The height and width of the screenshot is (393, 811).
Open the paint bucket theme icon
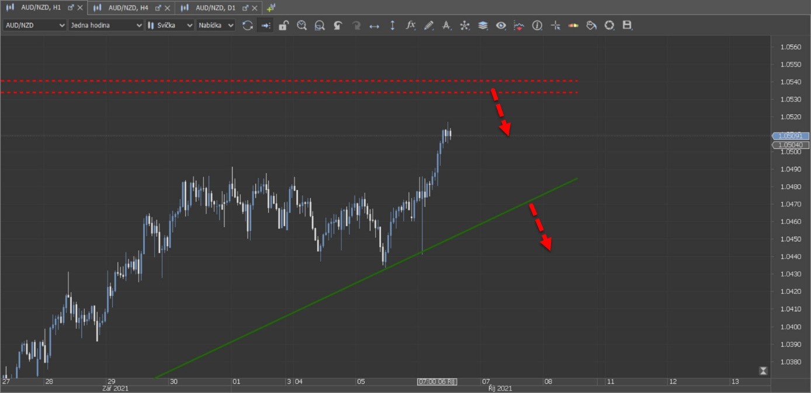click(591, 26)
